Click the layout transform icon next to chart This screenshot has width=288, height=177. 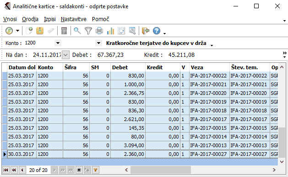[121, 31]
